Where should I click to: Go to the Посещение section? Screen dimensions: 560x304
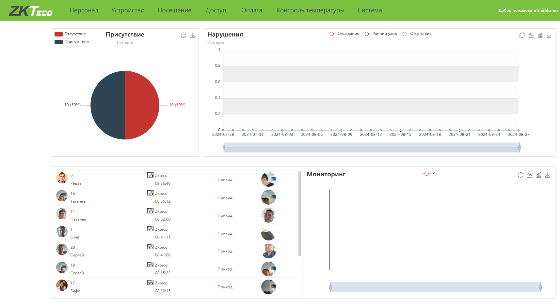pos(174,10)
